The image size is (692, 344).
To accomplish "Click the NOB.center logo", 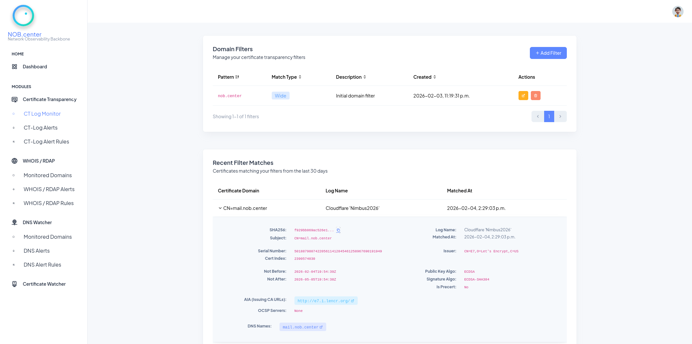I will pyautogui.click(x=23, y=15).
